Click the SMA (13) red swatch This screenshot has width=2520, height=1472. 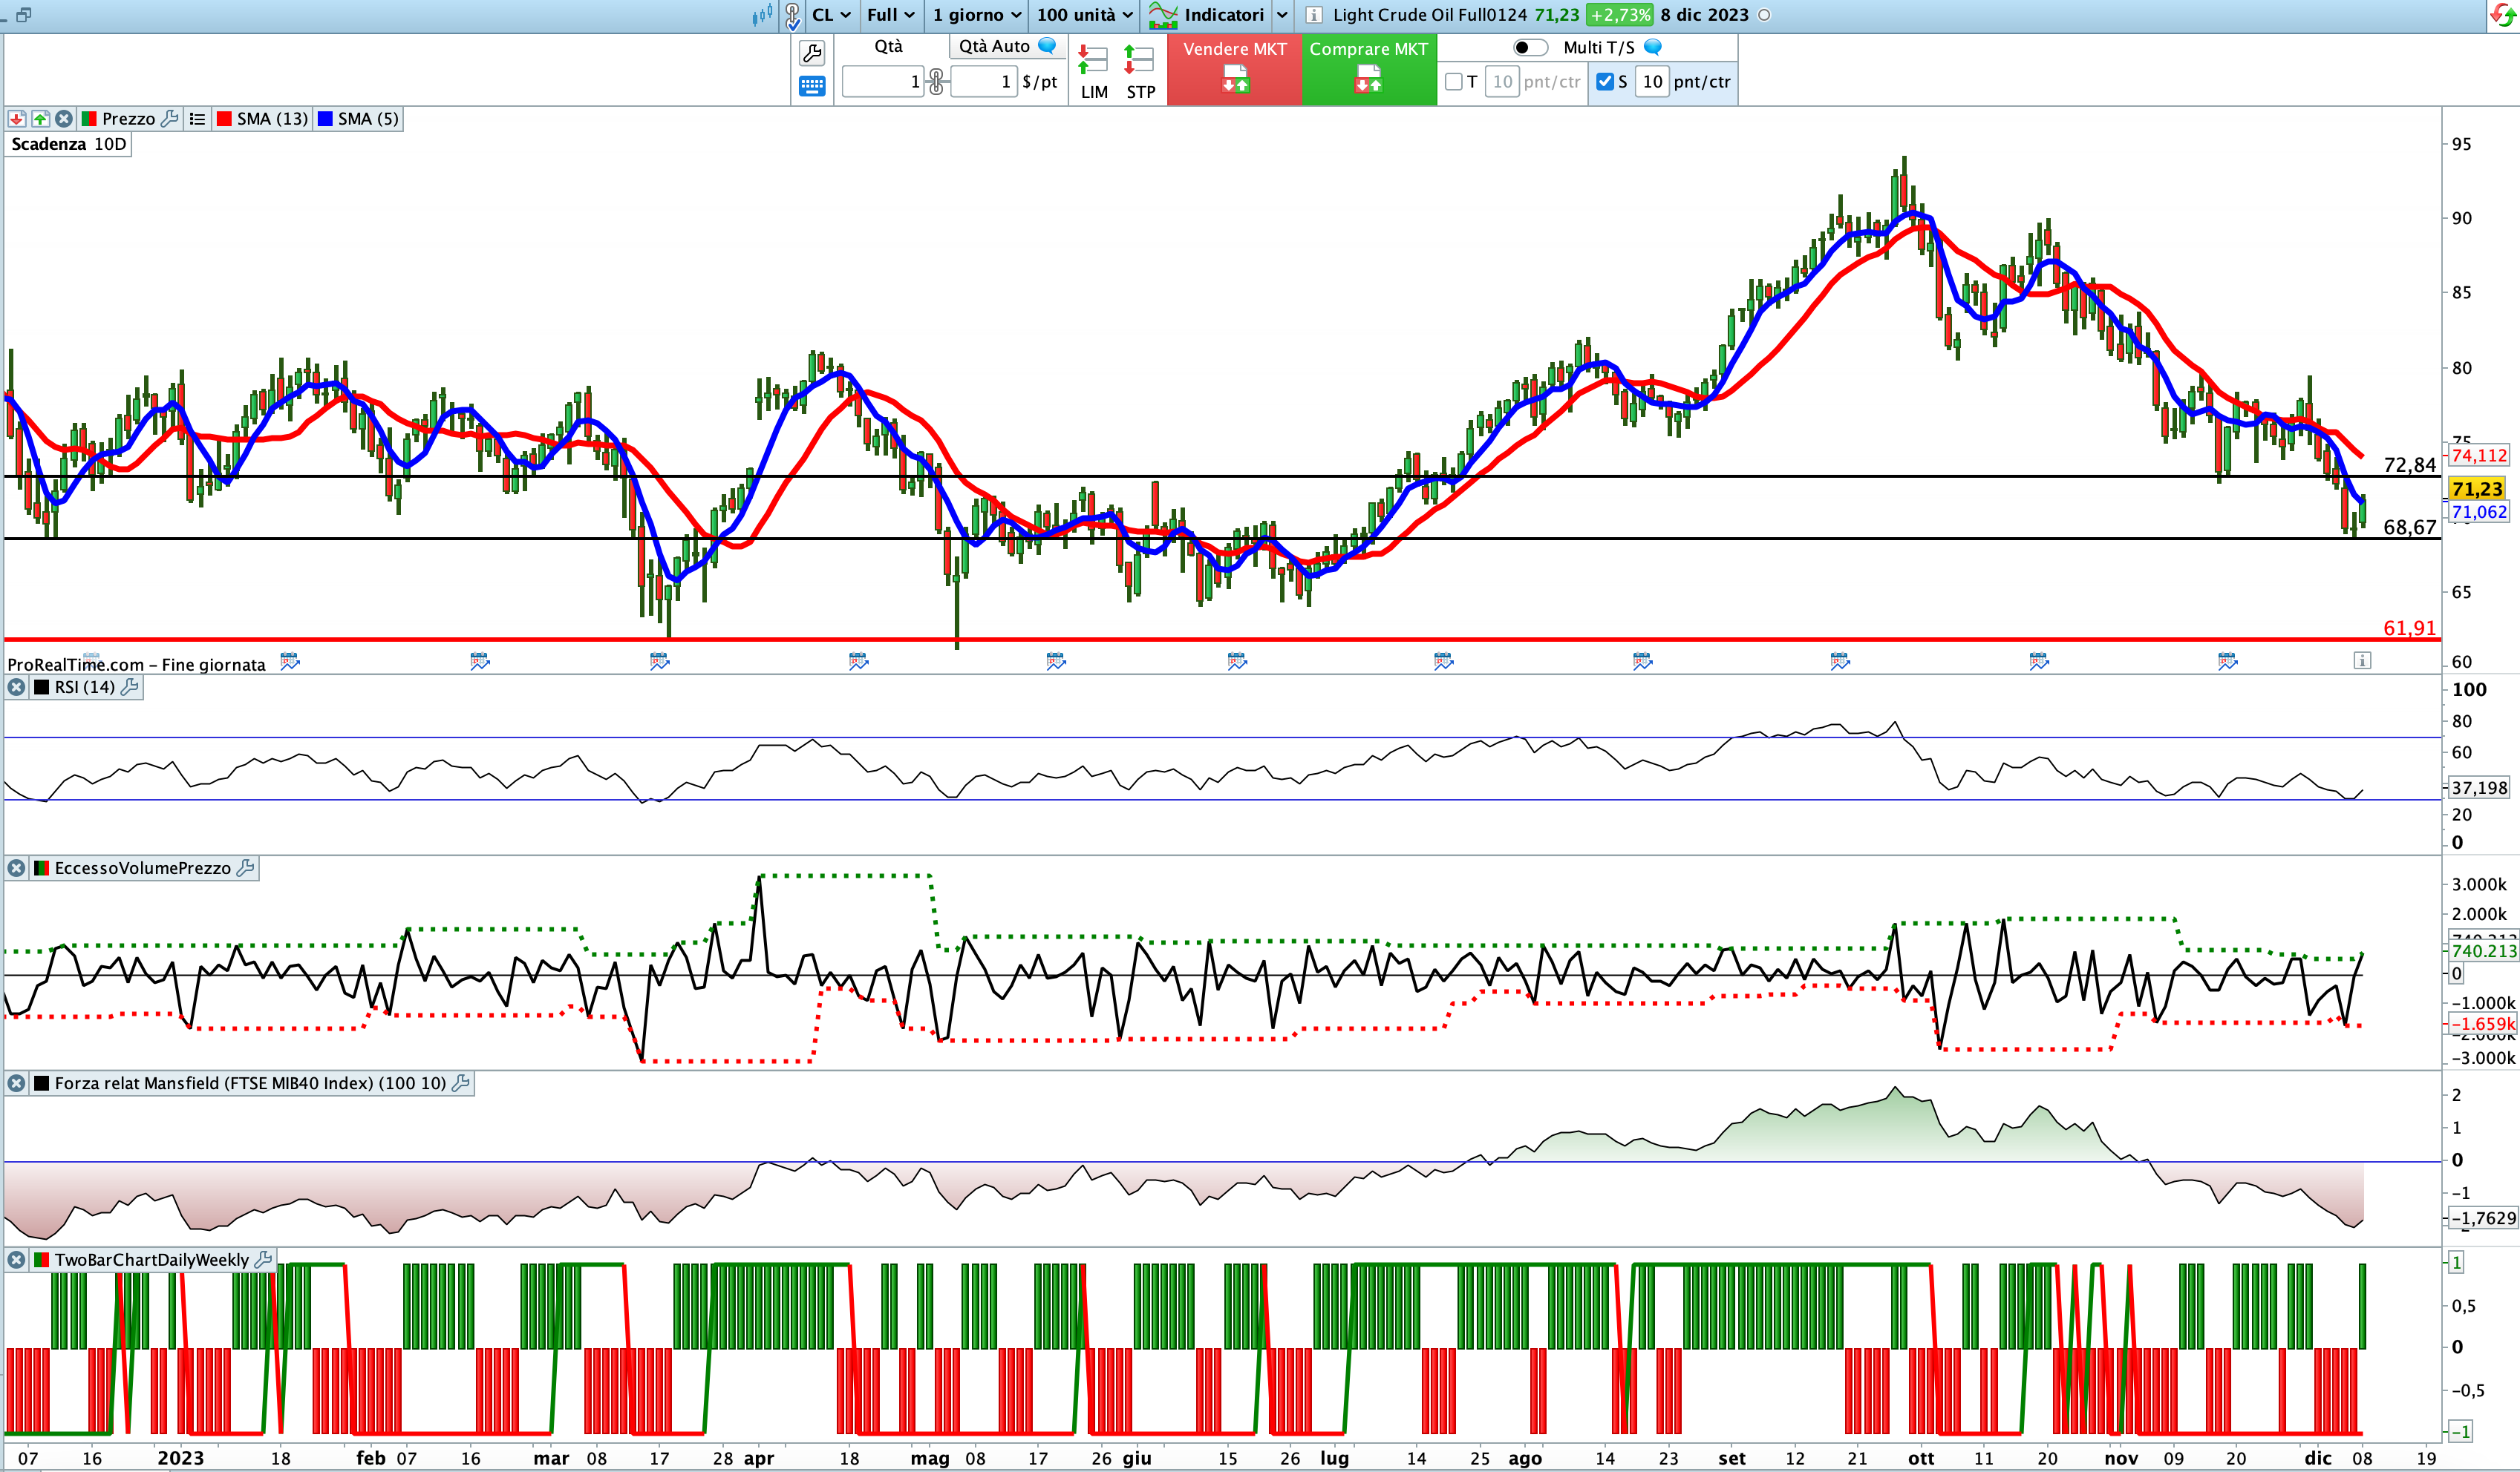(x=225, y=119)
